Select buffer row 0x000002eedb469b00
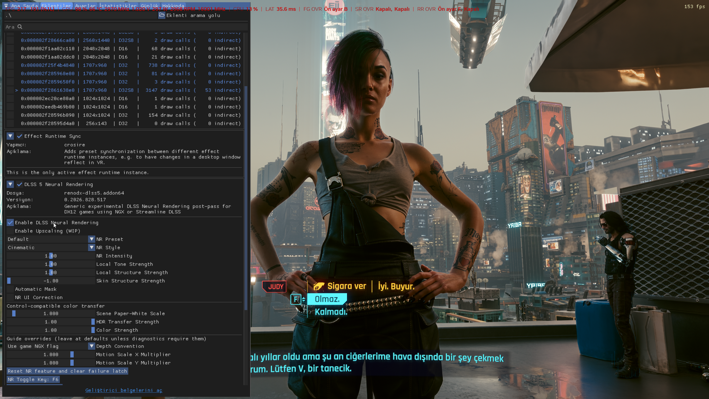Screen dimensions: 709x399 pos(131,107)
